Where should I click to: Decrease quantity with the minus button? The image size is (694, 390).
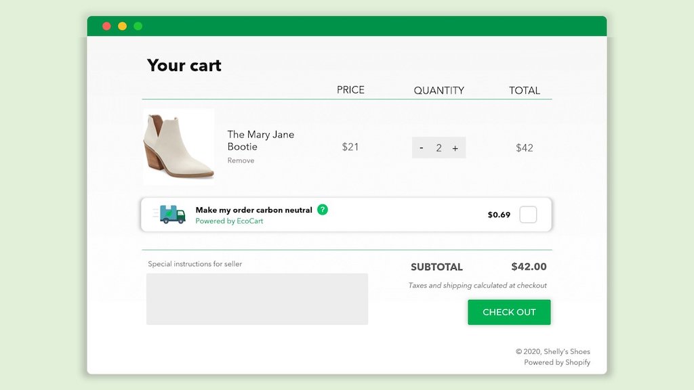pyautogui.click(x=422, y=148)
